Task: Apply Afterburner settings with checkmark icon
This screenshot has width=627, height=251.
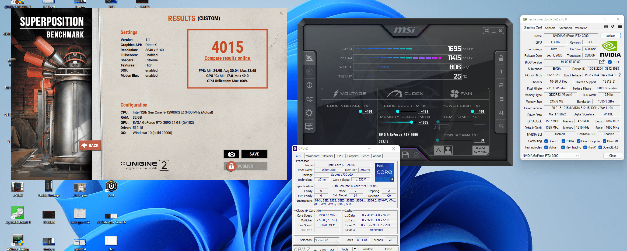Action: coord(416,155)
